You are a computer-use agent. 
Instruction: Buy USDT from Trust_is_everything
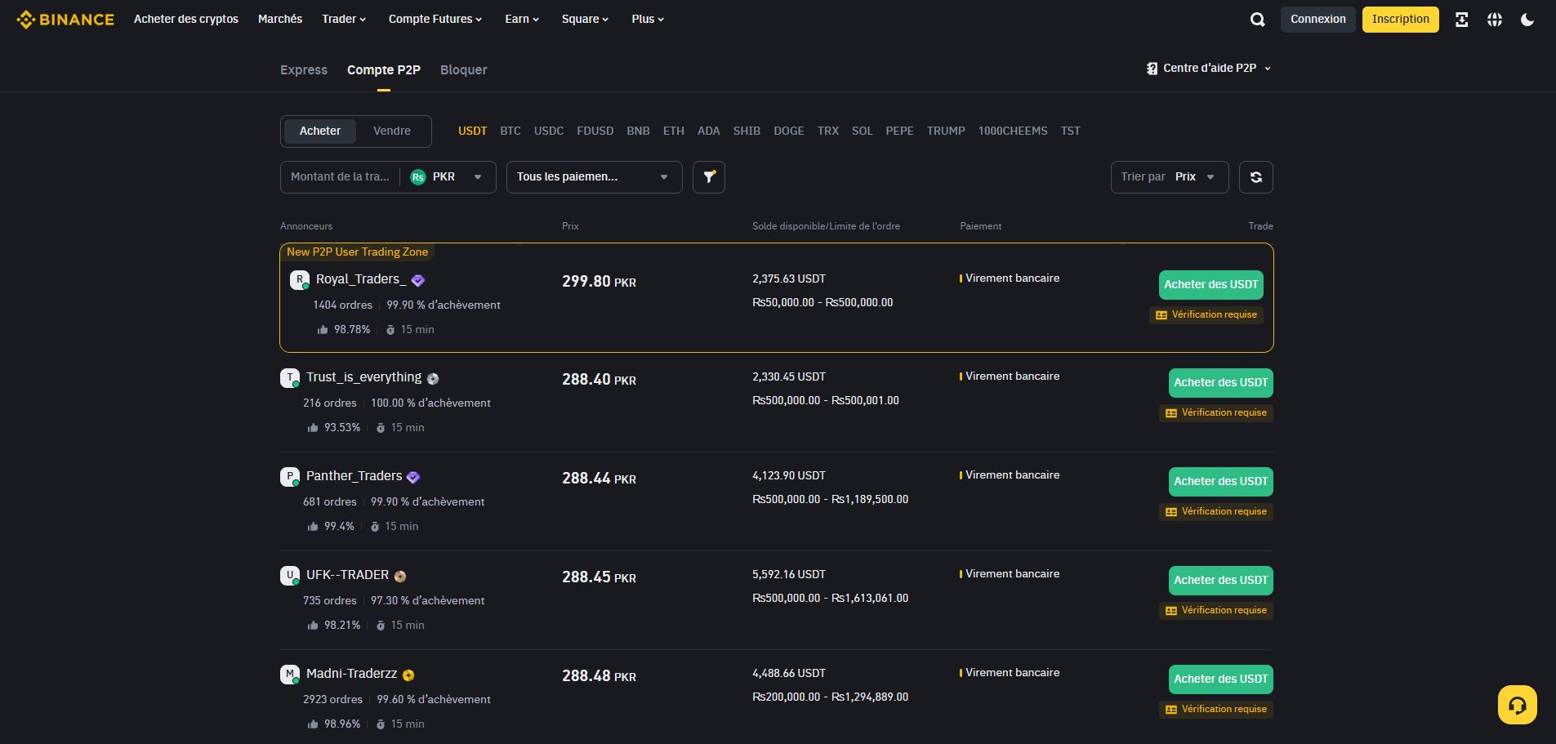coord(1221,383)
